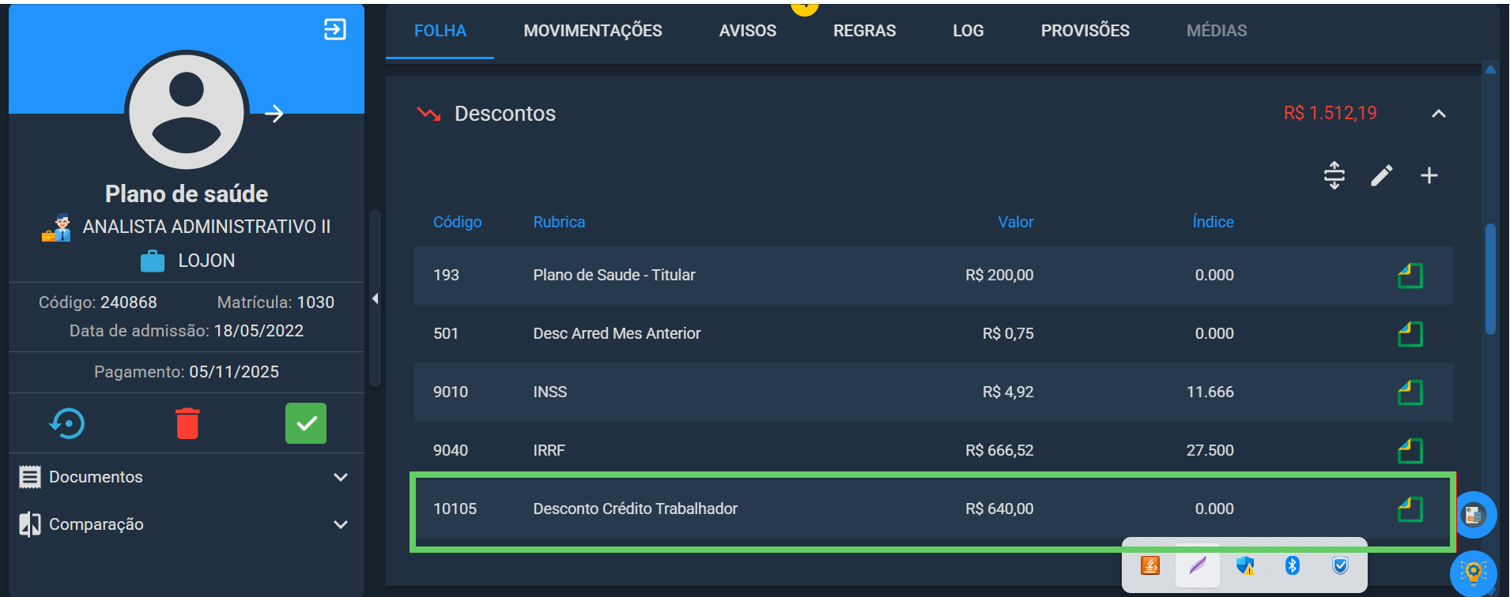Click the trending-down Descontos icon
1510x597 pixels.
coord(428,115)
